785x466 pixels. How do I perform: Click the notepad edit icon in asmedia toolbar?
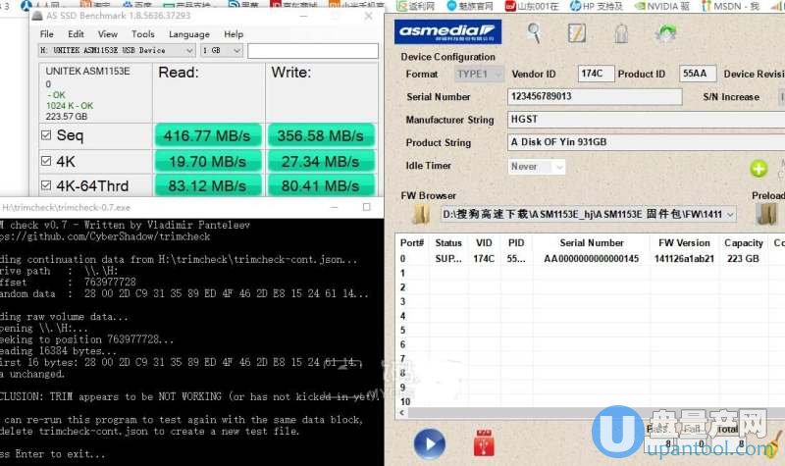pyautogui.click(x=576, y=32)
